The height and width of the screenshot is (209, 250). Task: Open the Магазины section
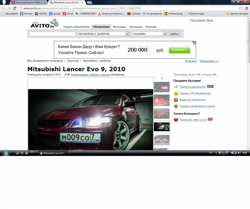[120, 27]
